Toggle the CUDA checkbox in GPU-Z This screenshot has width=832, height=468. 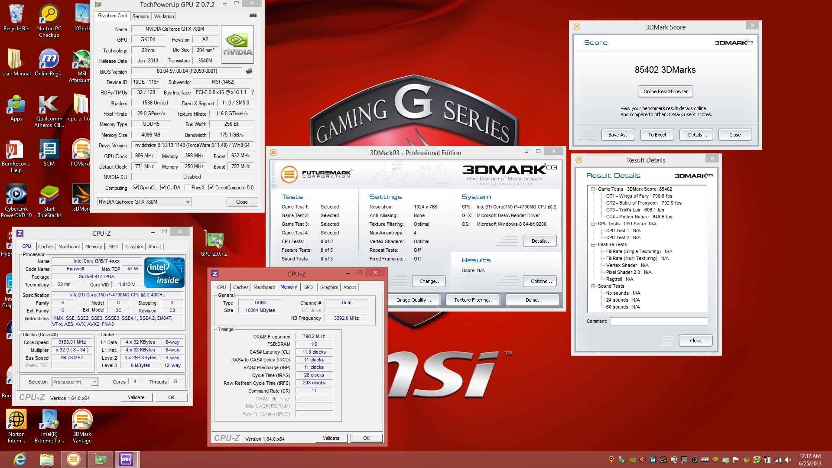click(x=163, y=188)
